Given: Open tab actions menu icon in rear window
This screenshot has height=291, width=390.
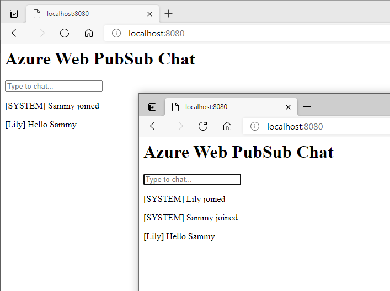Looking at the screenshot, I should coord(14,14).
